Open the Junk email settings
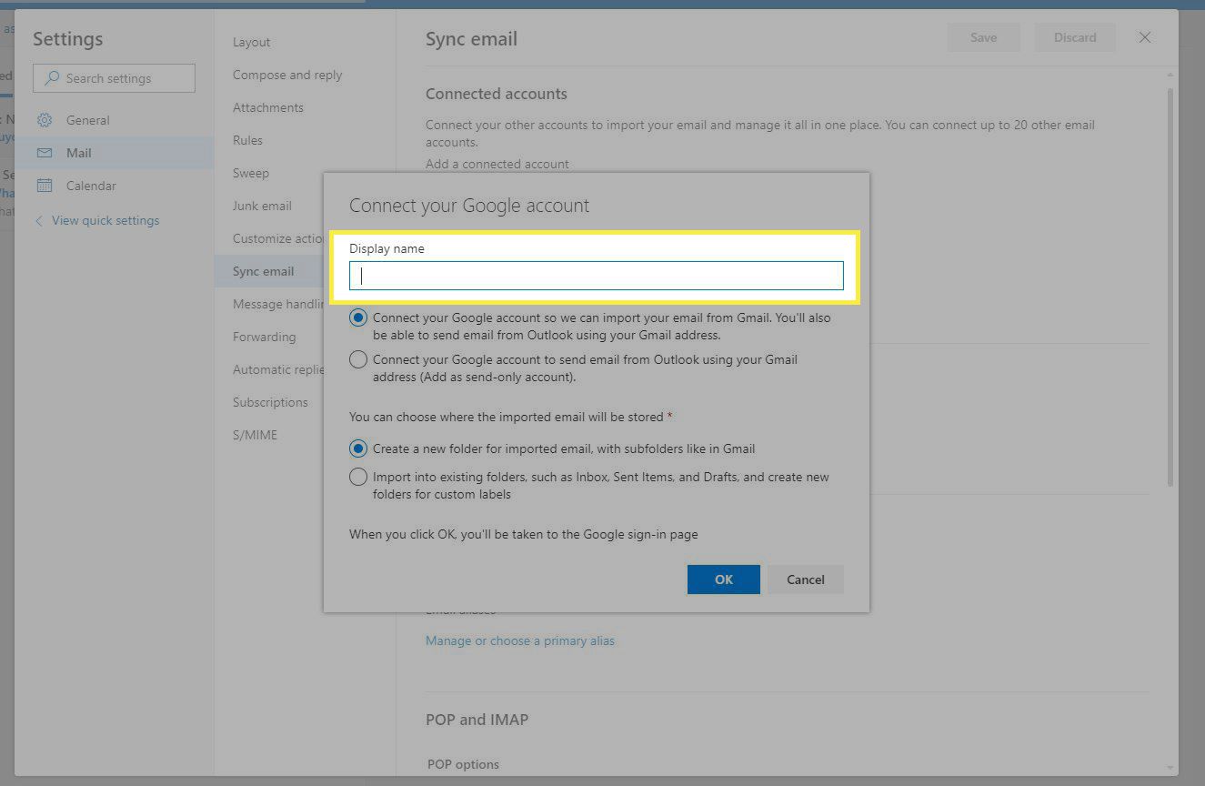1205x786 pixels. (x=262, y=206)
